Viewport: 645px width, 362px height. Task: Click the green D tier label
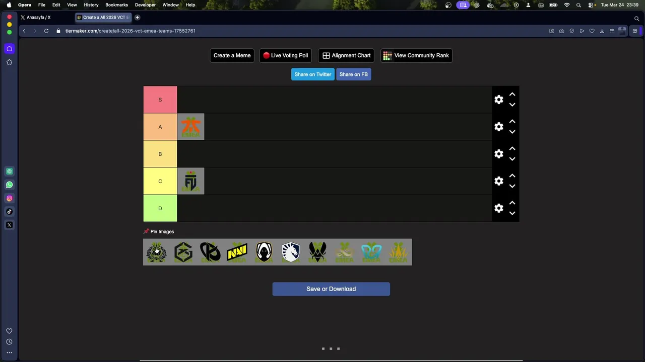pos(160,208)
